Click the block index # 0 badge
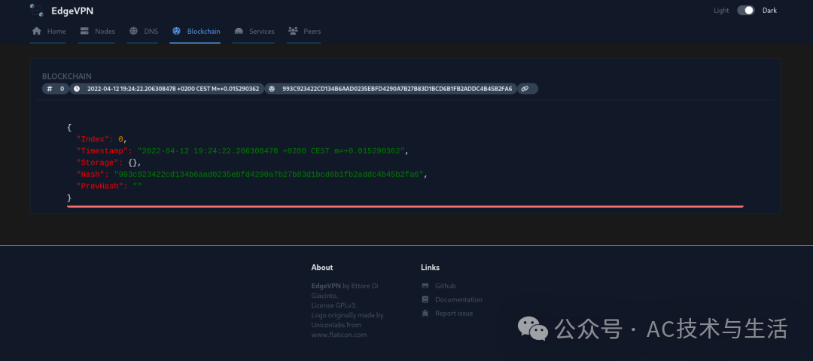This screenshot has height=361, width=813. coord(56,89)
